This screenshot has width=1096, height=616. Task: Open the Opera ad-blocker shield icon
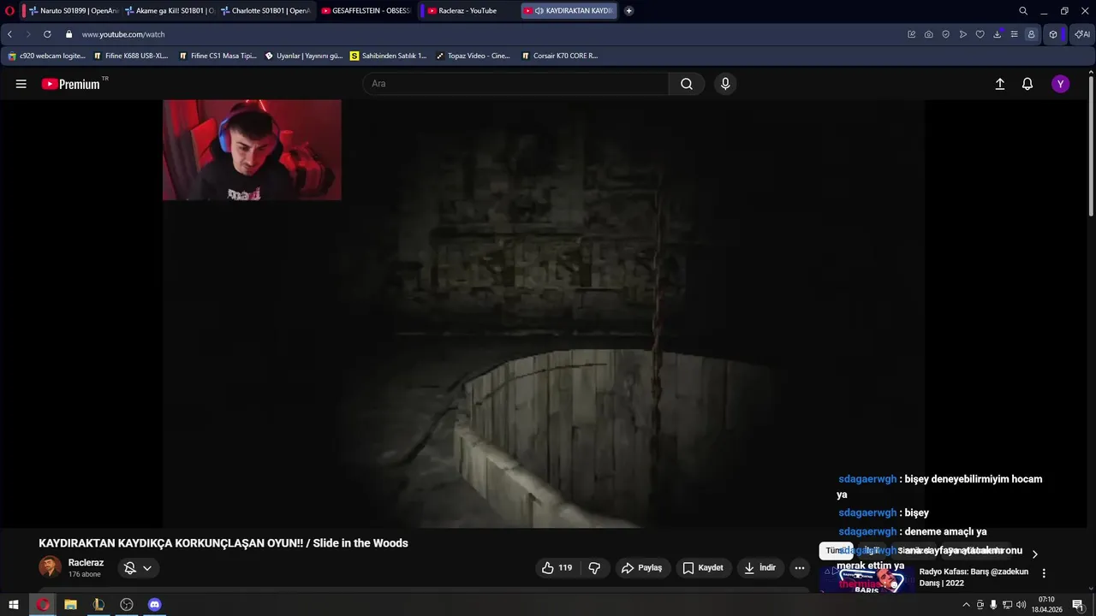tap(946, 34)
